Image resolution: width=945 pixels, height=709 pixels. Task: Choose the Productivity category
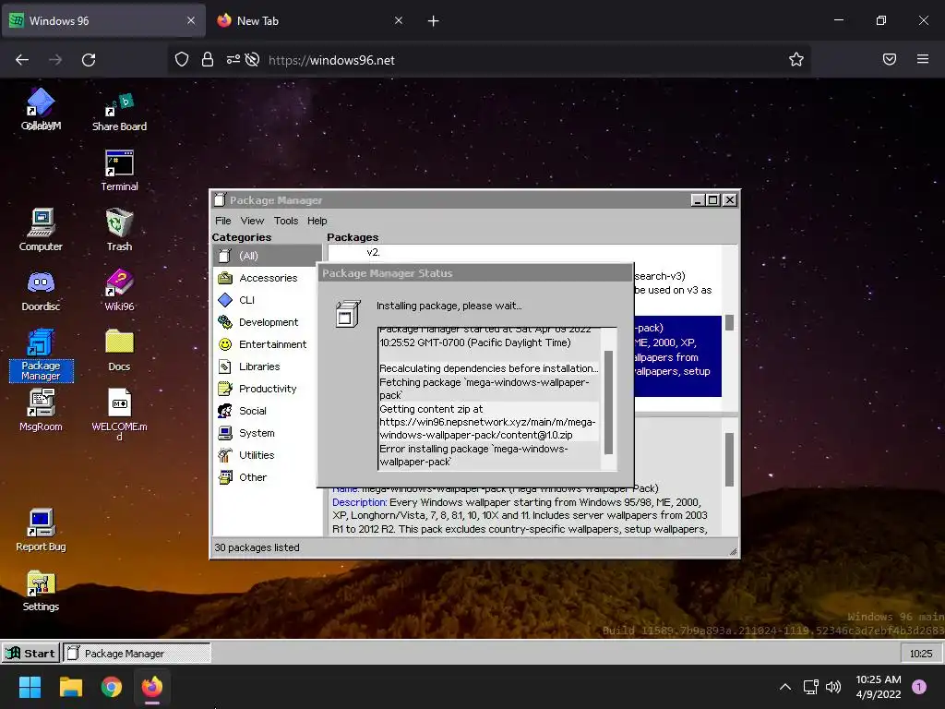pyautogui.click(x=267, y=389)
